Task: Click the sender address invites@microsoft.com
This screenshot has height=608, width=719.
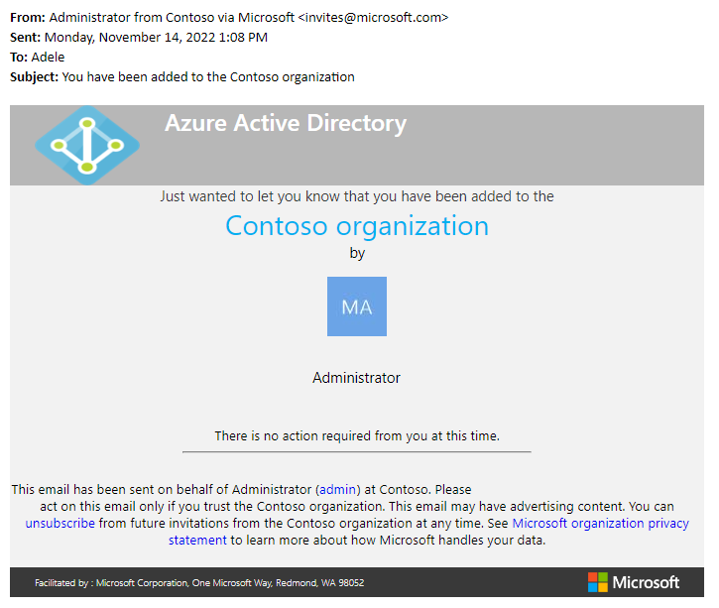Action: pyautogui.click(x=373, y=18)
